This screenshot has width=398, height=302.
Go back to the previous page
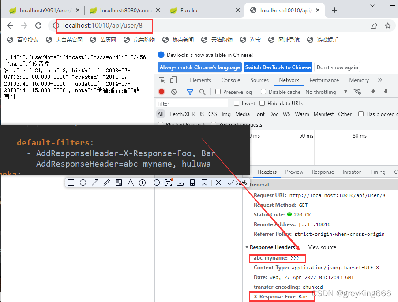[10, 26]
